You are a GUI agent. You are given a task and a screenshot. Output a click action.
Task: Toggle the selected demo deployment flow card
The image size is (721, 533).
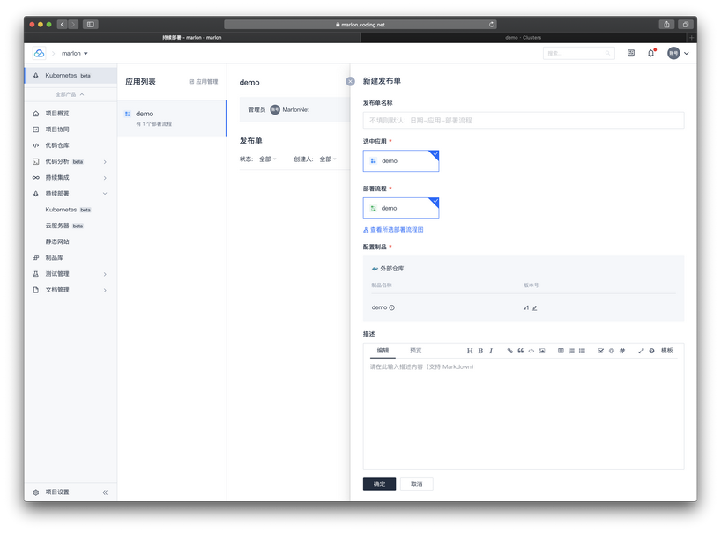point(400,208)
